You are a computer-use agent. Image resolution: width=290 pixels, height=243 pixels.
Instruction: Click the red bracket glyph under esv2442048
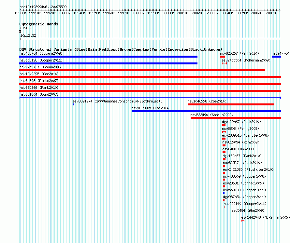click(243, 221)
